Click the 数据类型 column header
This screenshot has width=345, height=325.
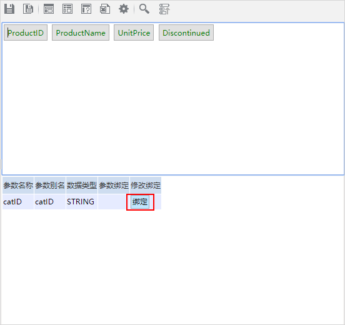(82, 185)
